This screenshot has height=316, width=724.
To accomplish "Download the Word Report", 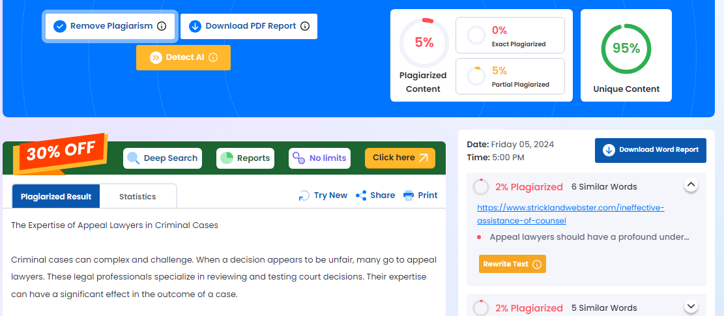I will tap(650, 151).
